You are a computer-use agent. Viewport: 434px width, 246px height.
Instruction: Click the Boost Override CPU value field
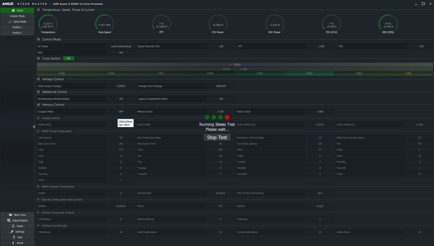(x=221, y=46)
